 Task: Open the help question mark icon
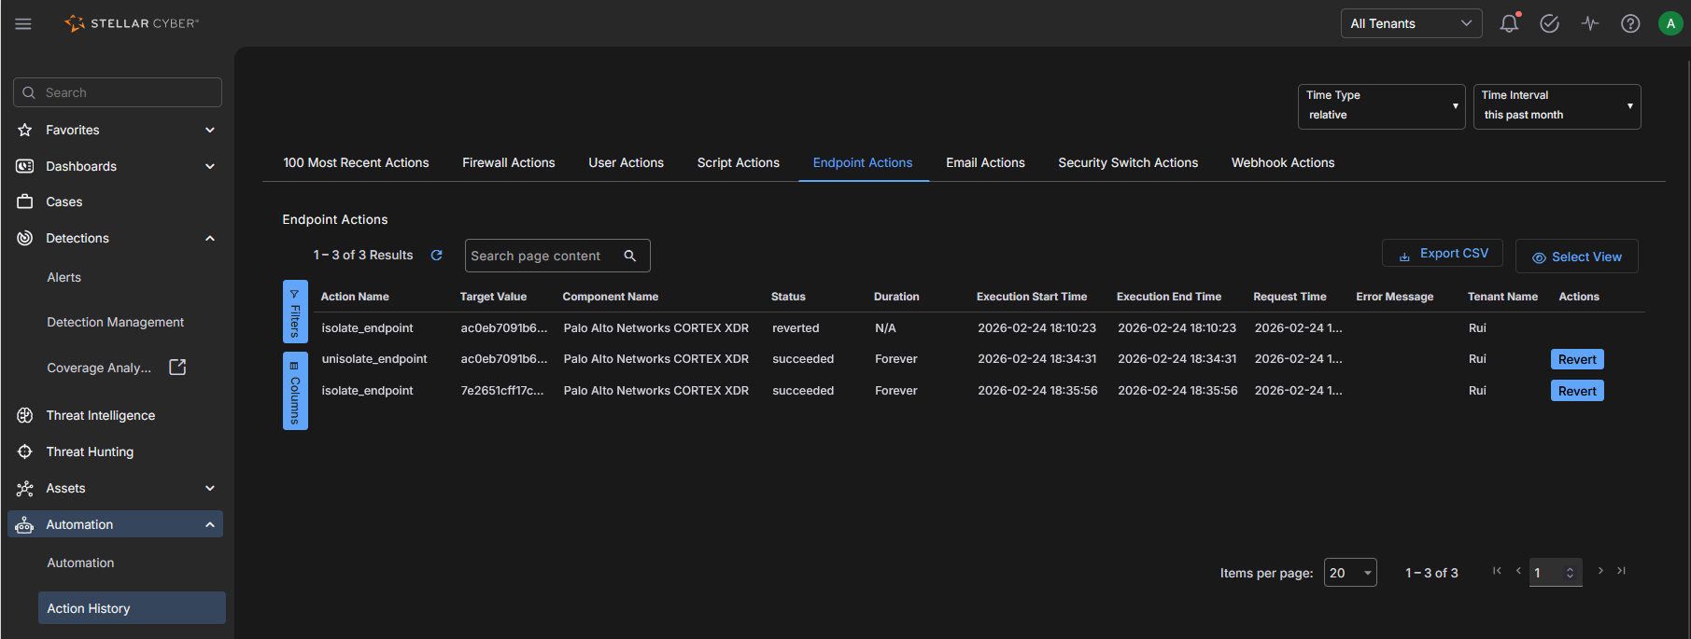pos(1630,23)
